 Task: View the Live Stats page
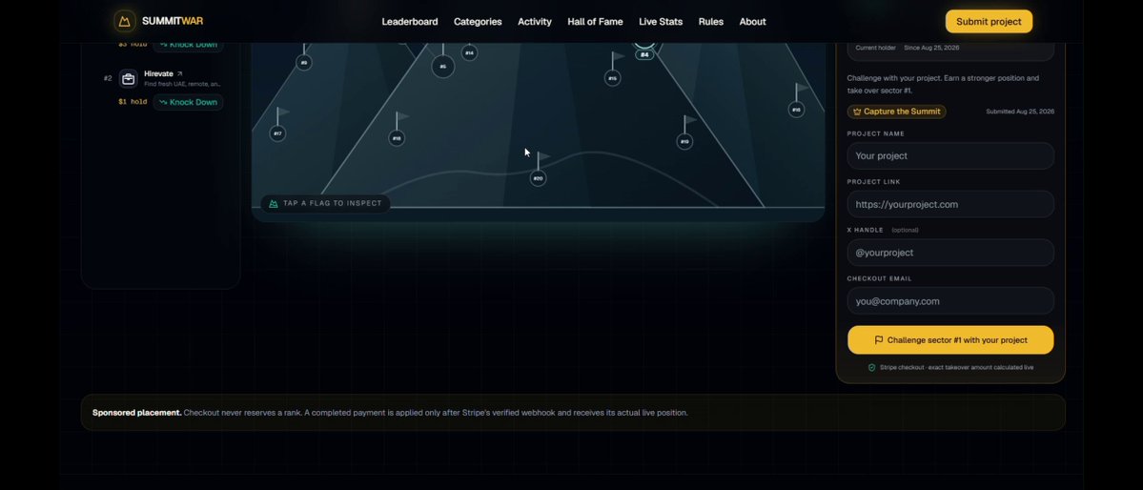click(661, 22)
